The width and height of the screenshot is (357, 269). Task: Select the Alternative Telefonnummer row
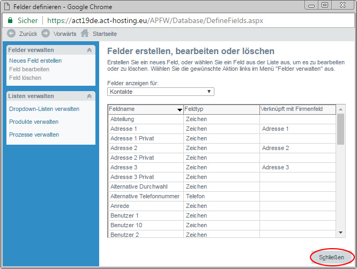click(x=221, y=197)
